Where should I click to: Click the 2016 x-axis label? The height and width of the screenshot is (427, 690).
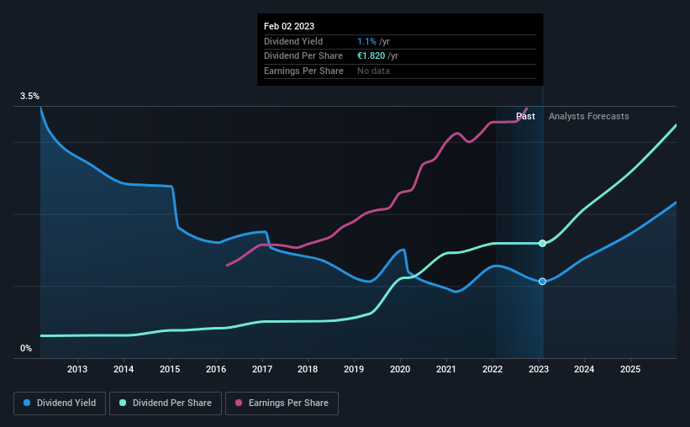click(x=216, y=369)
